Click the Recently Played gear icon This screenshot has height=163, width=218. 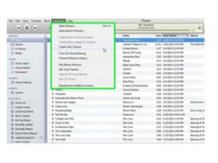13,129
